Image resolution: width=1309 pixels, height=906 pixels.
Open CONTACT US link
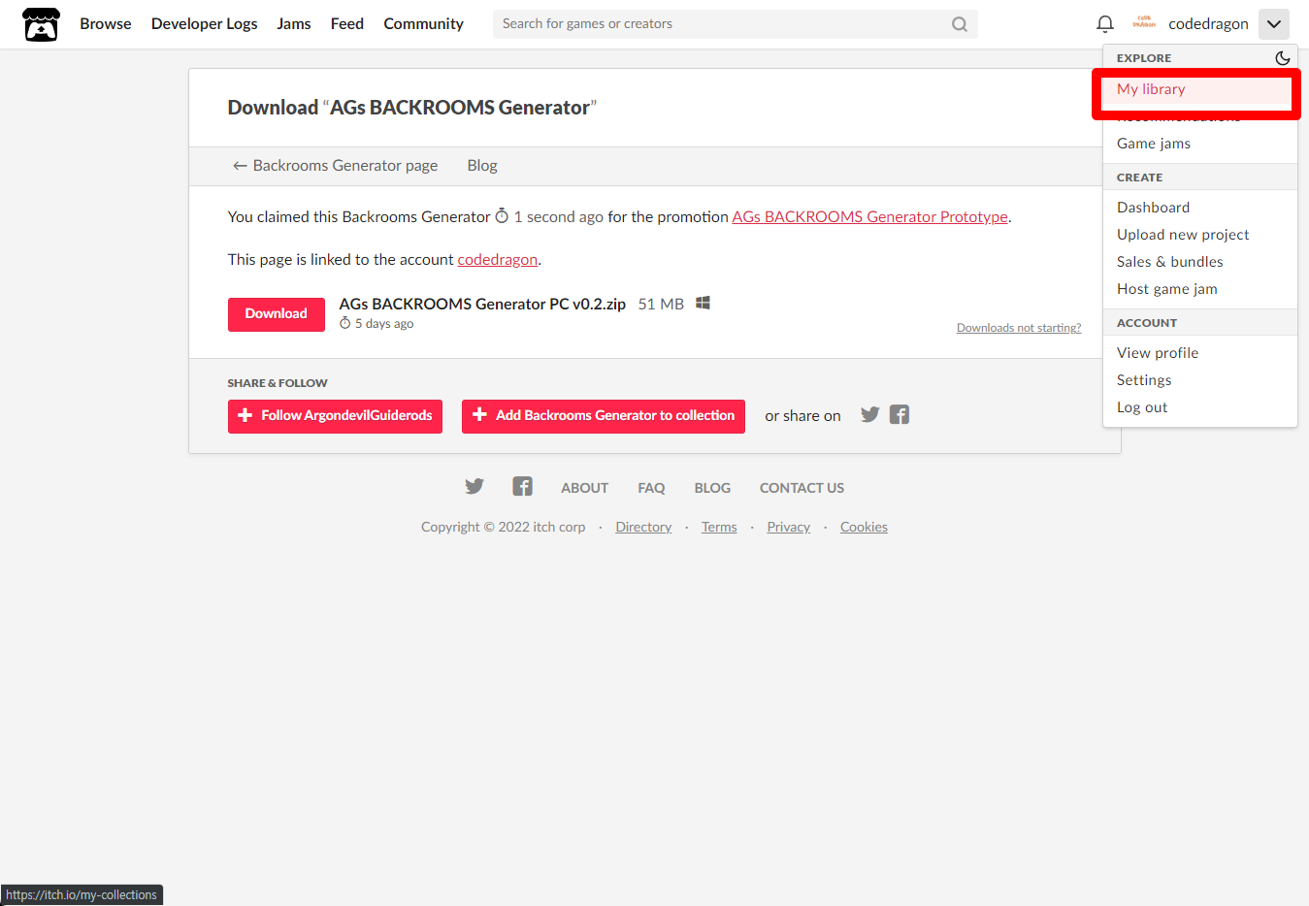(x=802, y=488)
